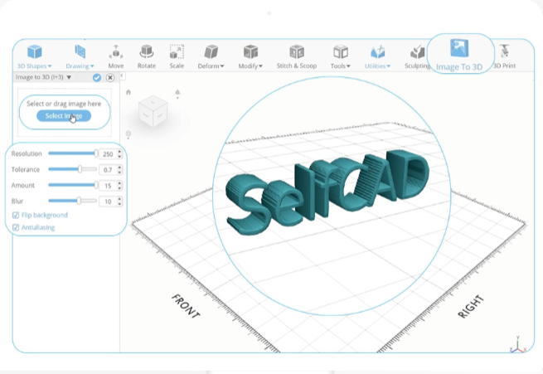Click the icon below the home view icon
This screenshot has height=374, width=543.
point(128,134)
